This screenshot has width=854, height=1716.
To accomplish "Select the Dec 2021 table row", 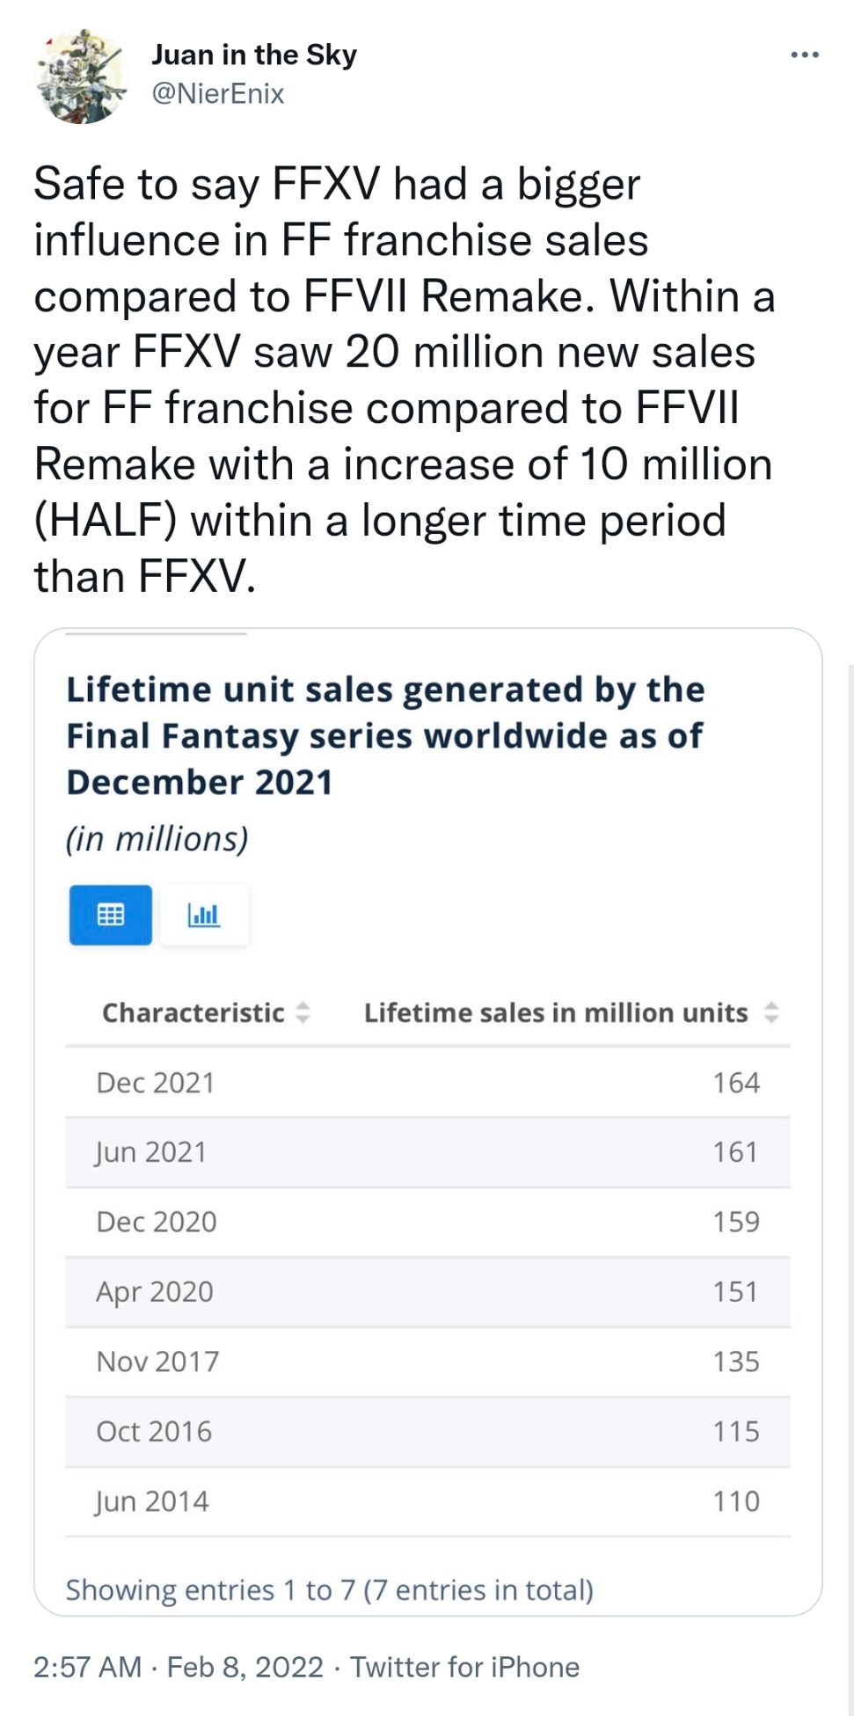I will (427, 1083).
